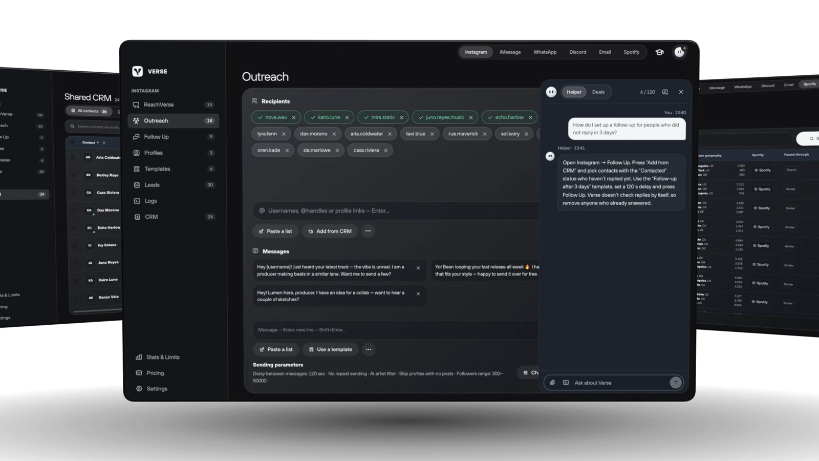Image resolution: width=819 pixels, height=461 pixels.
Task: Remove oren.kade from recipients
Action: pos(287,151)
